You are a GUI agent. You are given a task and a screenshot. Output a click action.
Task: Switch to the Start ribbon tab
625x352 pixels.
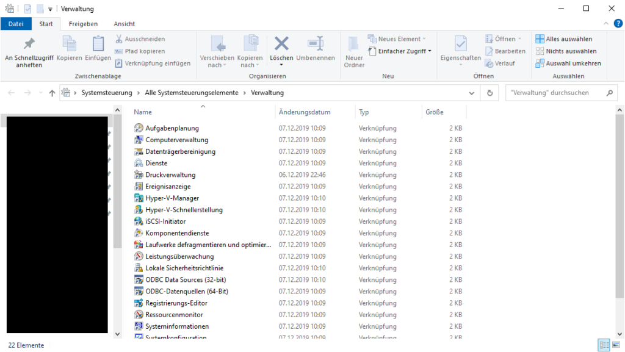[x=46, y=24]
